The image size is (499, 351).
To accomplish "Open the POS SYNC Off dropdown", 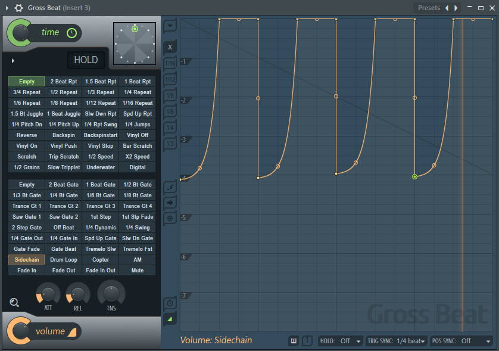I will pyautogui.click(x=461, y=341).
